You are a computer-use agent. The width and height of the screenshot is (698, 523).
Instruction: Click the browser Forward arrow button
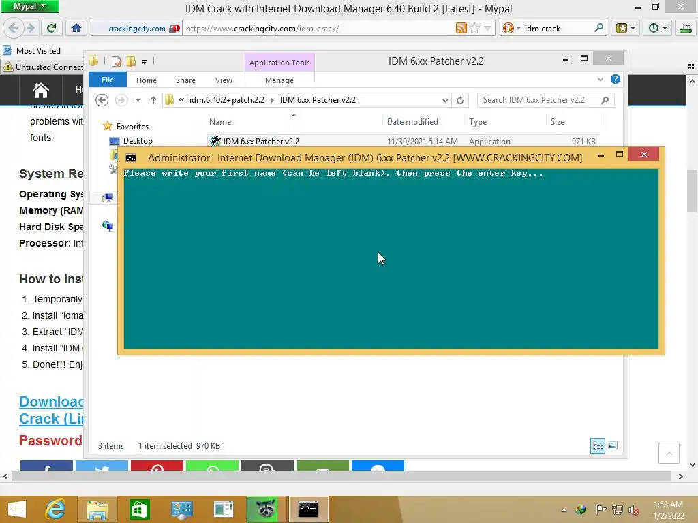(30, 29)
